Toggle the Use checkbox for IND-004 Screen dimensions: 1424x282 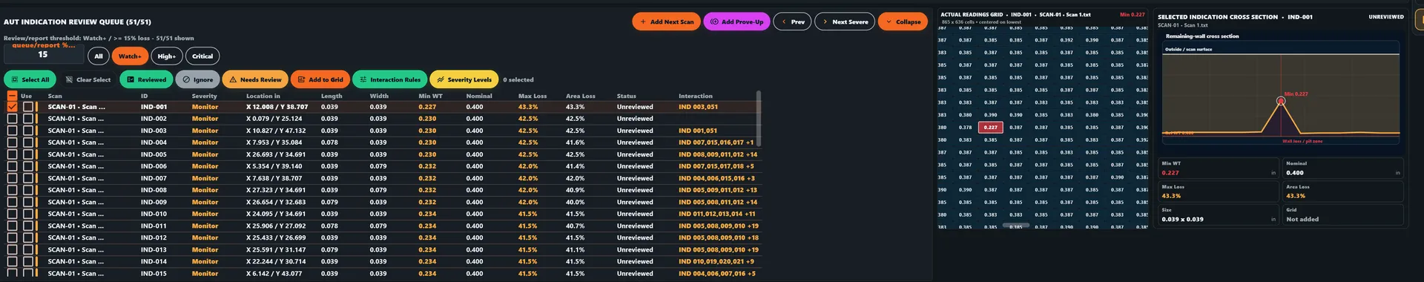click(x=28, y=142)
